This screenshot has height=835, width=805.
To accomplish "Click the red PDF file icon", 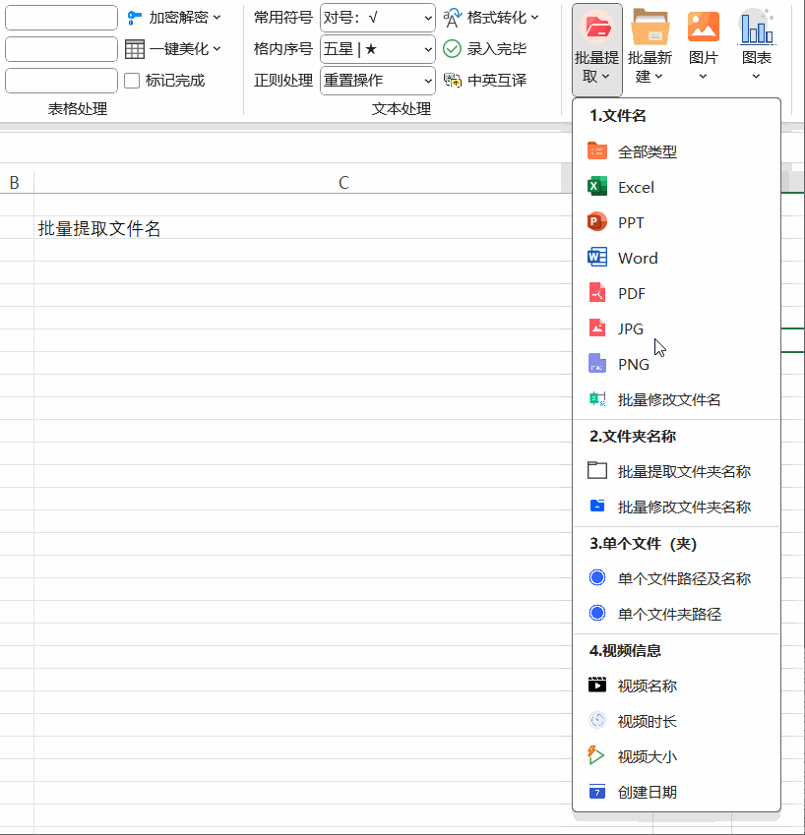I will pos(596,293).
